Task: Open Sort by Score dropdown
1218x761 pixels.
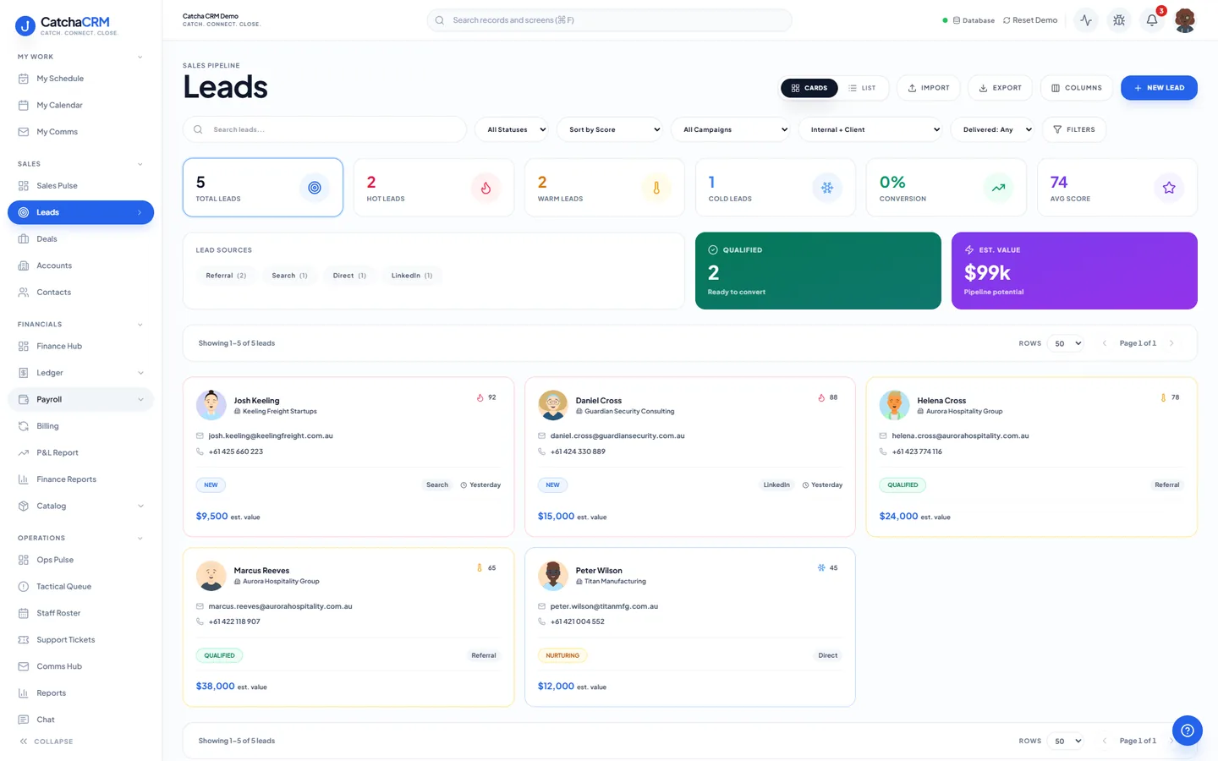Action: 610,129
